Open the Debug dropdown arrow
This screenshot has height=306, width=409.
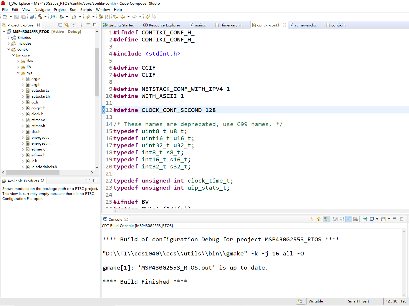(67, 17)
